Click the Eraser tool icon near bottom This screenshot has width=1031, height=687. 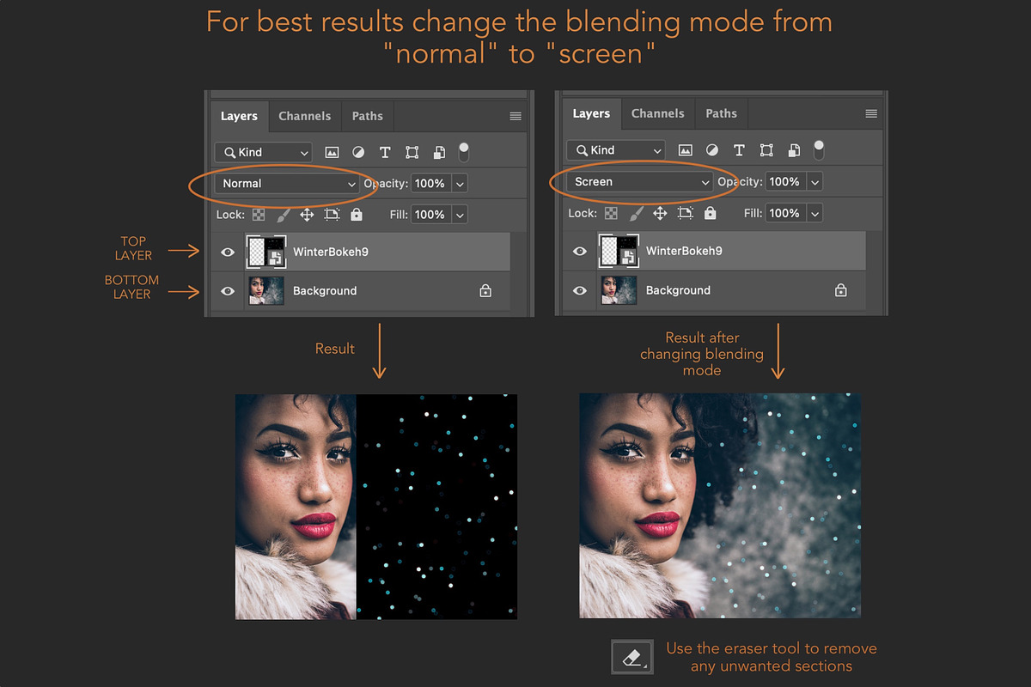coord(632,656)
